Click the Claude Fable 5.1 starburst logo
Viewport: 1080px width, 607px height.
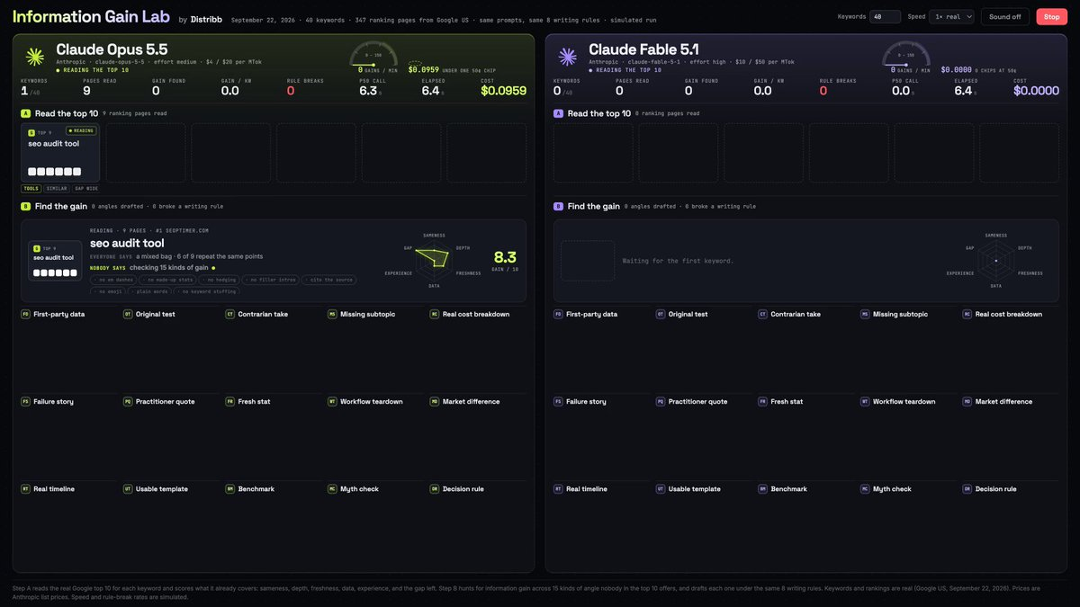pos(568,57)
